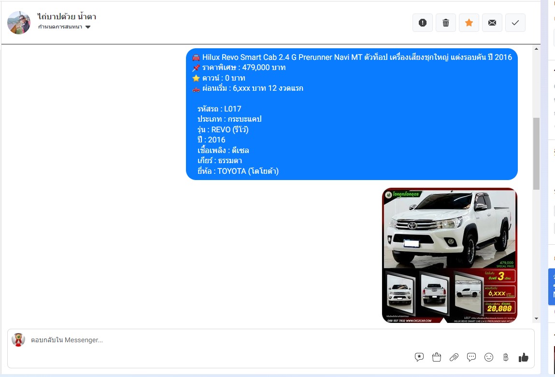Open saved replies speech-bubble star icon
This screenshot has width=555, height=377.
pyautogui.click(x=419, y=357)
